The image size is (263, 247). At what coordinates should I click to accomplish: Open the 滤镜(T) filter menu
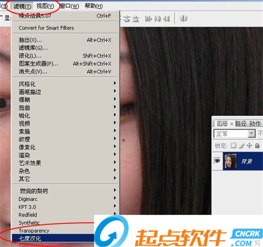[x=22, y=6]
